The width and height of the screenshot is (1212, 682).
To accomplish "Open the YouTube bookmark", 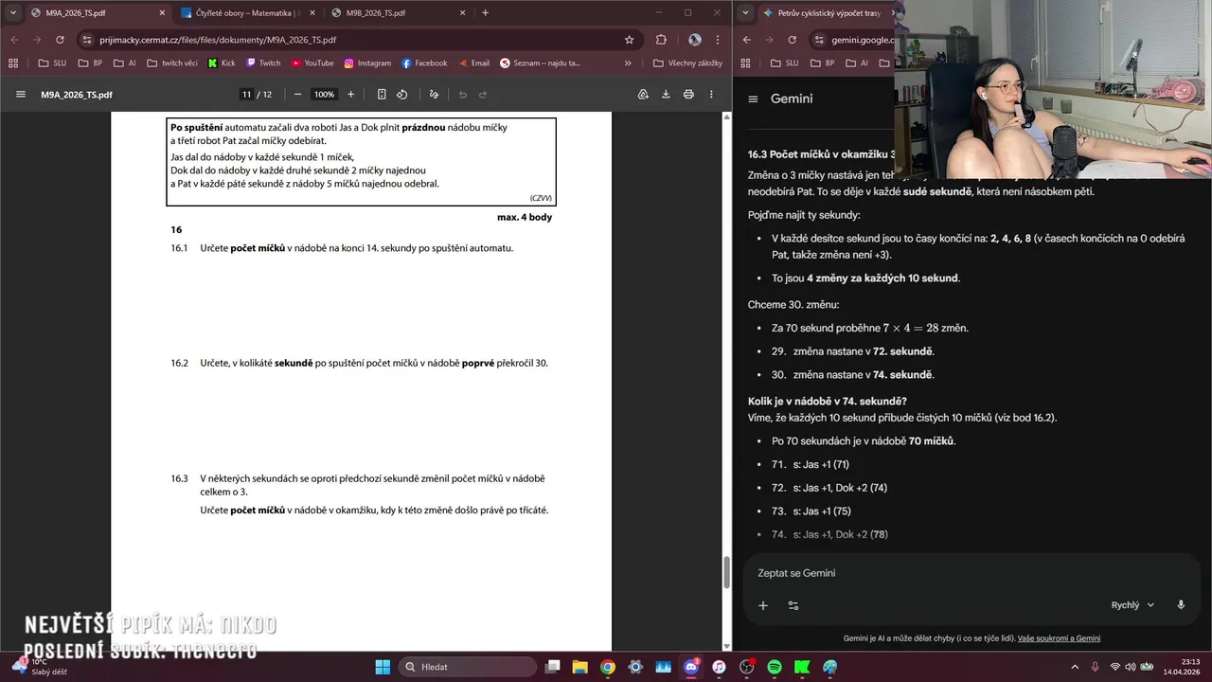I will click(x=312, y=63).
